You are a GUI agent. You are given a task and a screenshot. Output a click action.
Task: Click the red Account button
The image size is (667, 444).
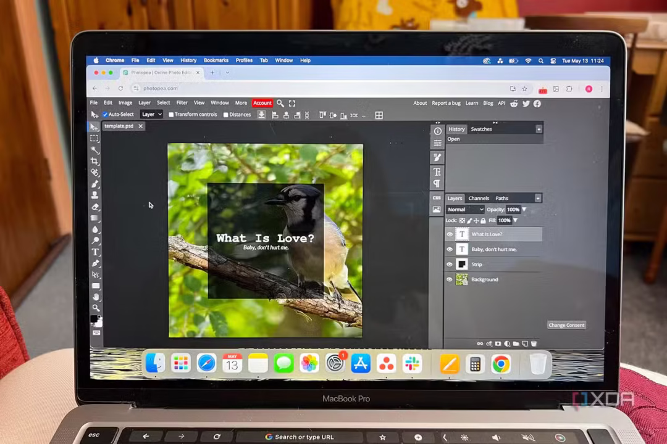coord(262,103)
